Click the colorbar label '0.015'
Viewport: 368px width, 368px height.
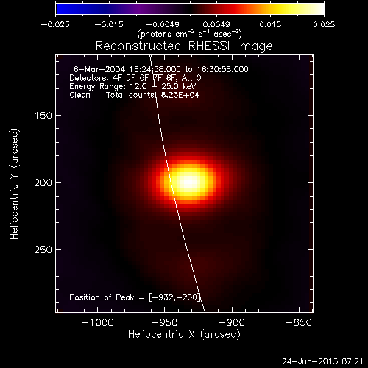(x=270, y=24)
